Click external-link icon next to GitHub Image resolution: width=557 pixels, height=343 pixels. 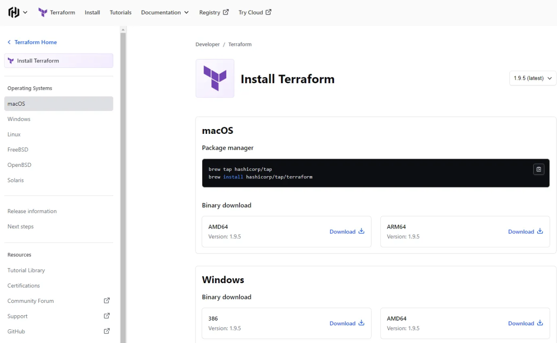coord(107,331)
